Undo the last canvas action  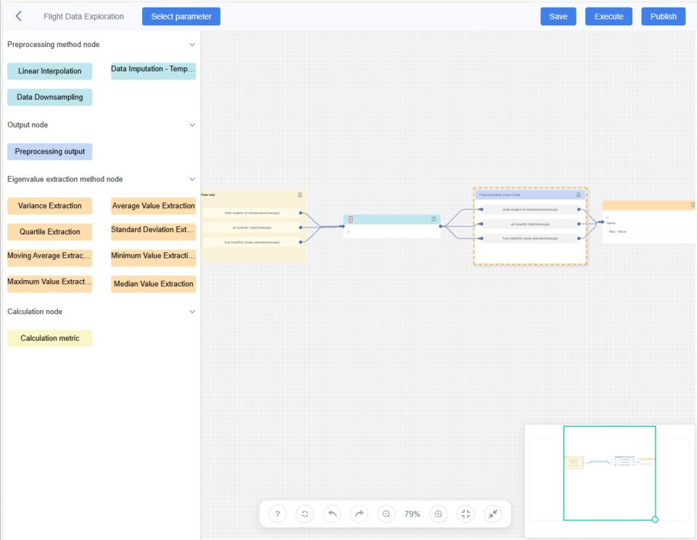[332, 514]
